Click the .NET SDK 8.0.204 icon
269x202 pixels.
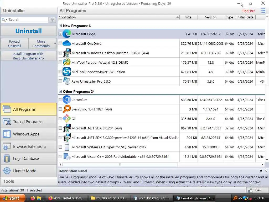66,128
